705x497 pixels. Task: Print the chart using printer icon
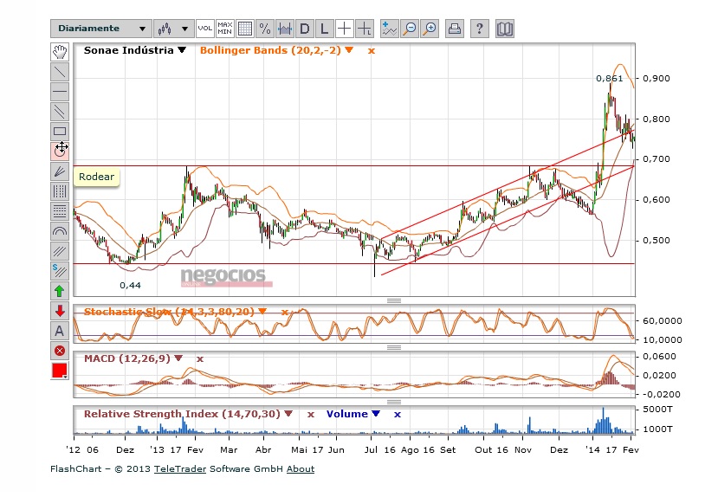[x=455, y=29]
